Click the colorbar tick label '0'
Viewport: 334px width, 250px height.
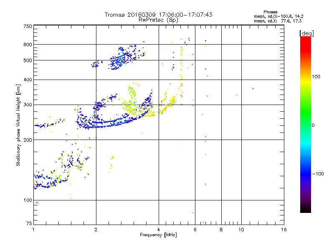coord(313,125)
